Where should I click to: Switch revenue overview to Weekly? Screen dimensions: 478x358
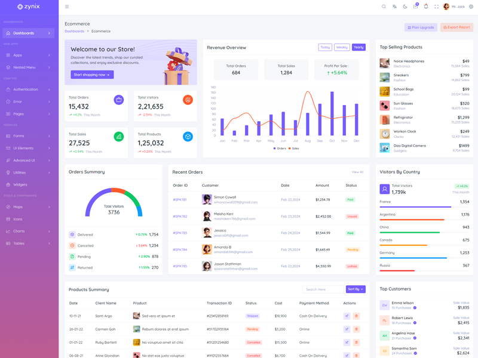[342, 47]
